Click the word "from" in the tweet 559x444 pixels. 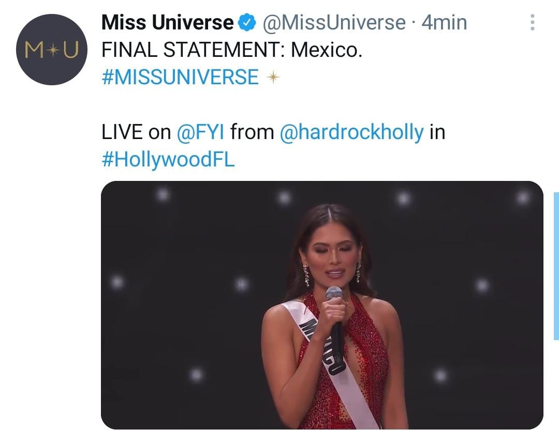coord(252,132)
